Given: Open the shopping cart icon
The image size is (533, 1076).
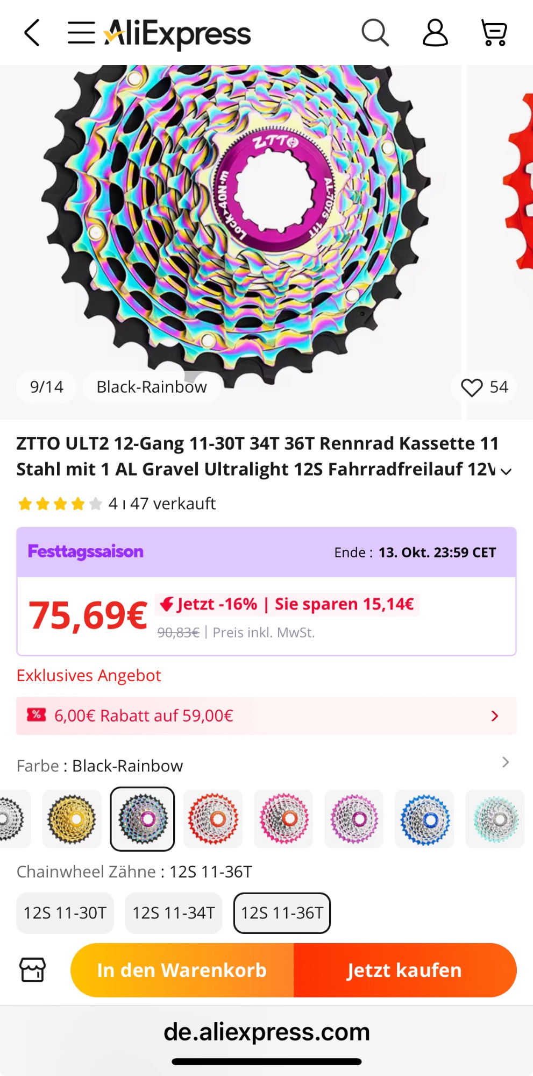Looking at the screenshot, I should pos(494,33).
